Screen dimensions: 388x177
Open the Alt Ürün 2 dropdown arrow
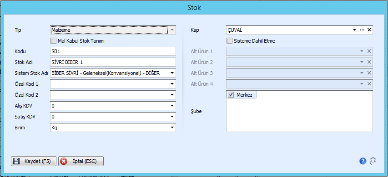click(x=362, y=62)
